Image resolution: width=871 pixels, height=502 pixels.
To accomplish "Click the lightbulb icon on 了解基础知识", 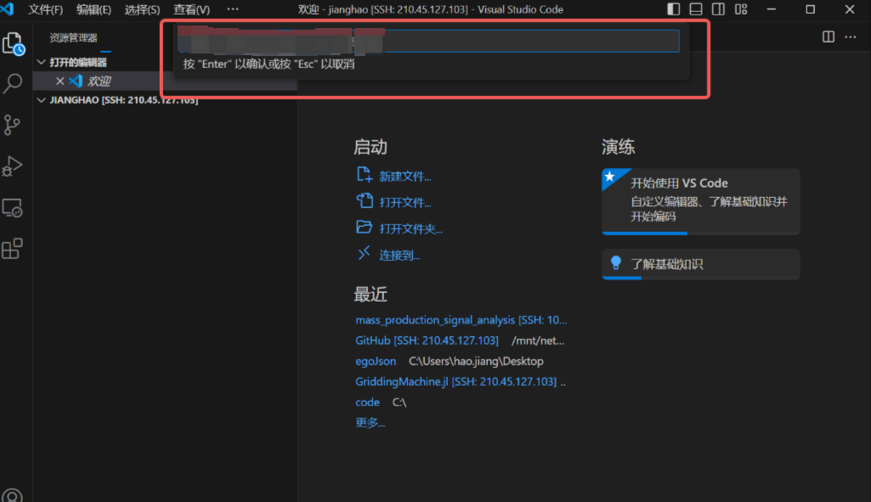I will click(x=615, y=263).
